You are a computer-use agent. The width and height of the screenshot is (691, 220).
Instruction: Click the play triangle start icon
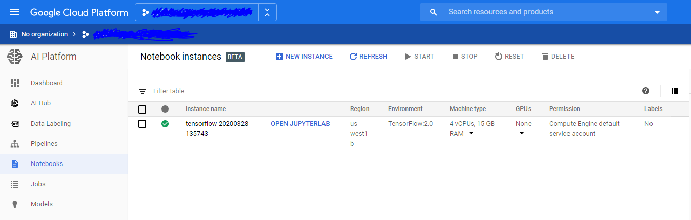tap(408, 57)
